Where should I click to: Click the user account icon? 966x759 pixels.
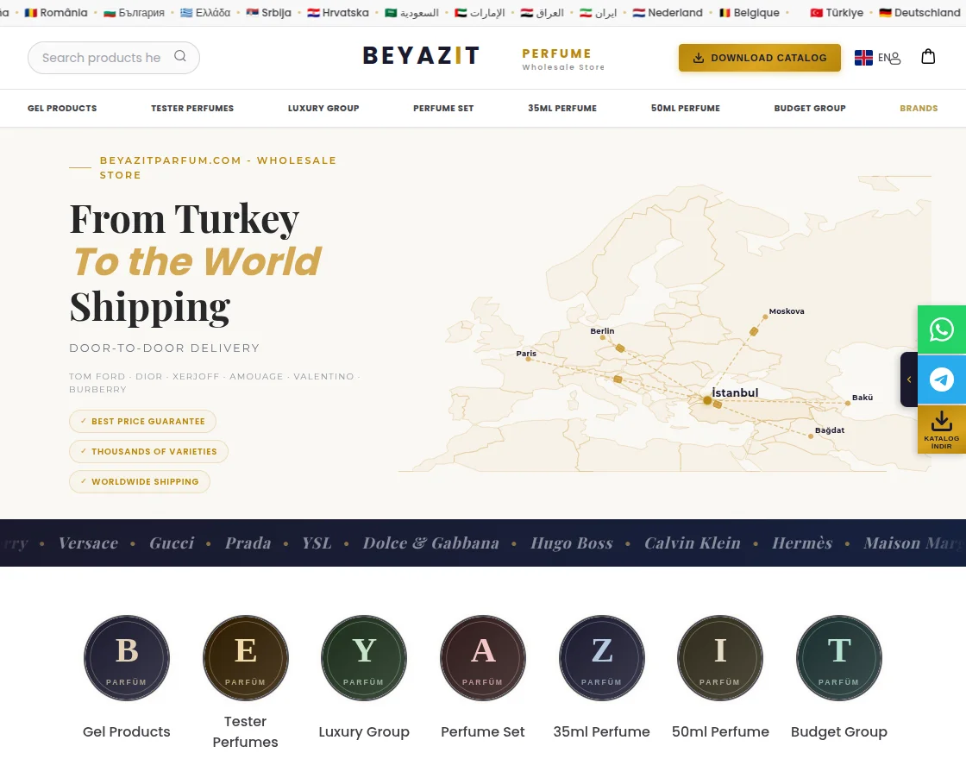895,58
